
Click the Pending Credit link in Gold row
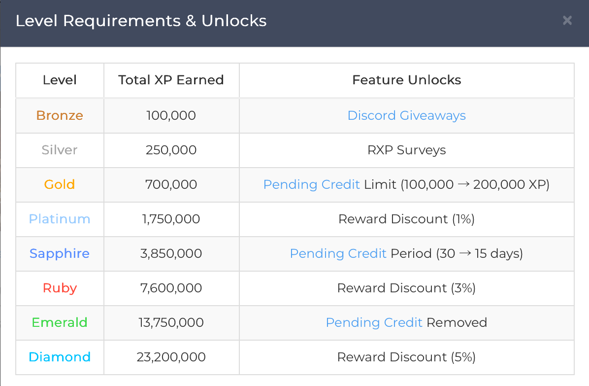(311, 184)
